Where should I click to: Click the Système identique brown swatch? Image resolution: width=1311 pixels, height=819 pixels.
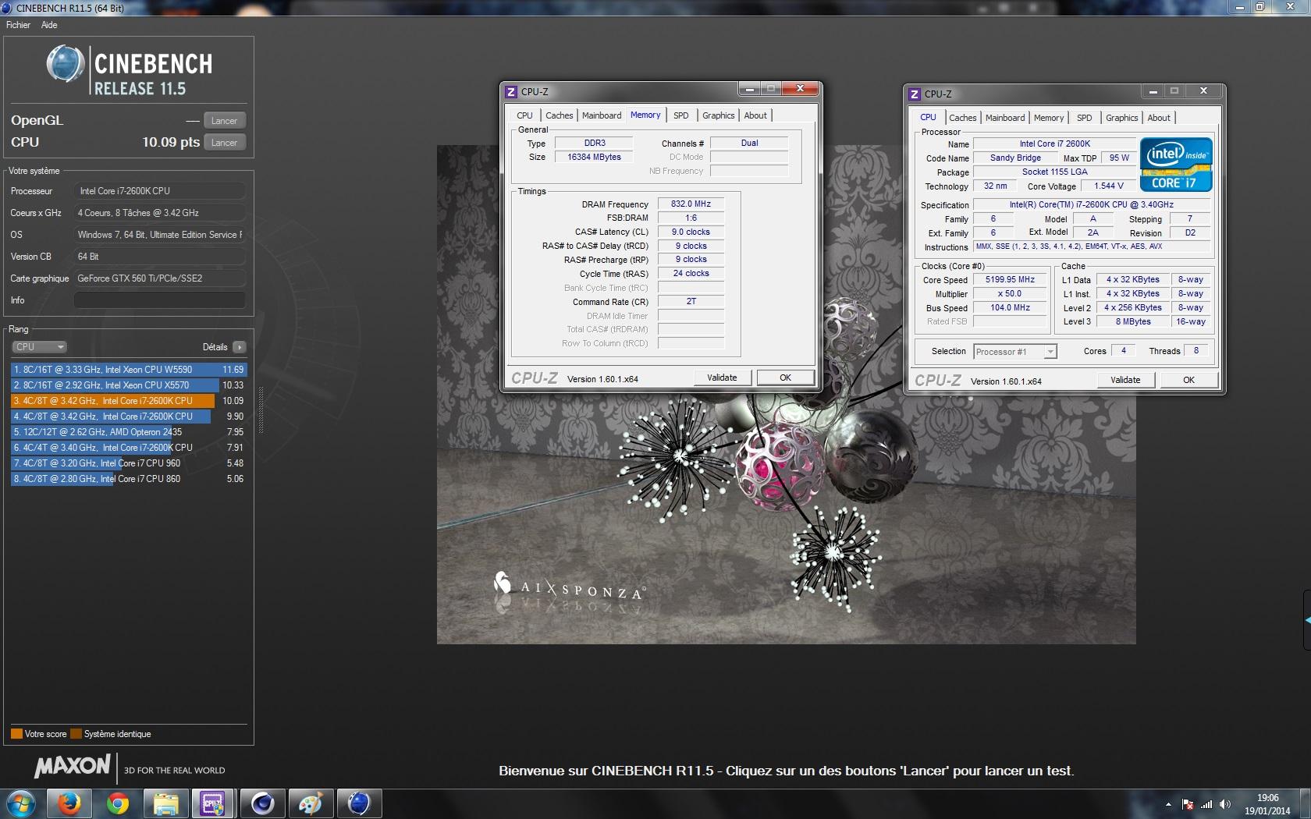[76, 734]
